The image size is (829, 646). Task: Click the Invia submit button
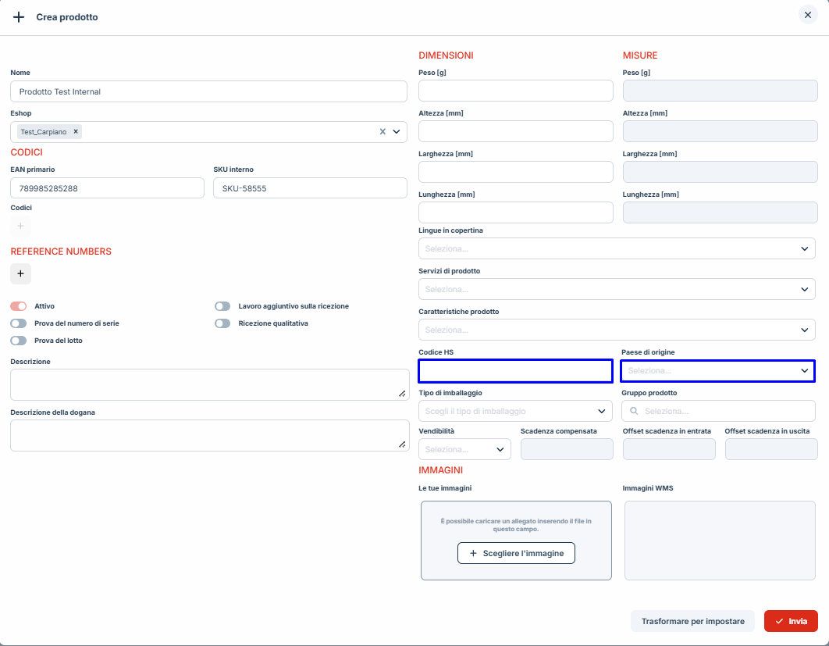pyautogui.click(x=791, y=621)
